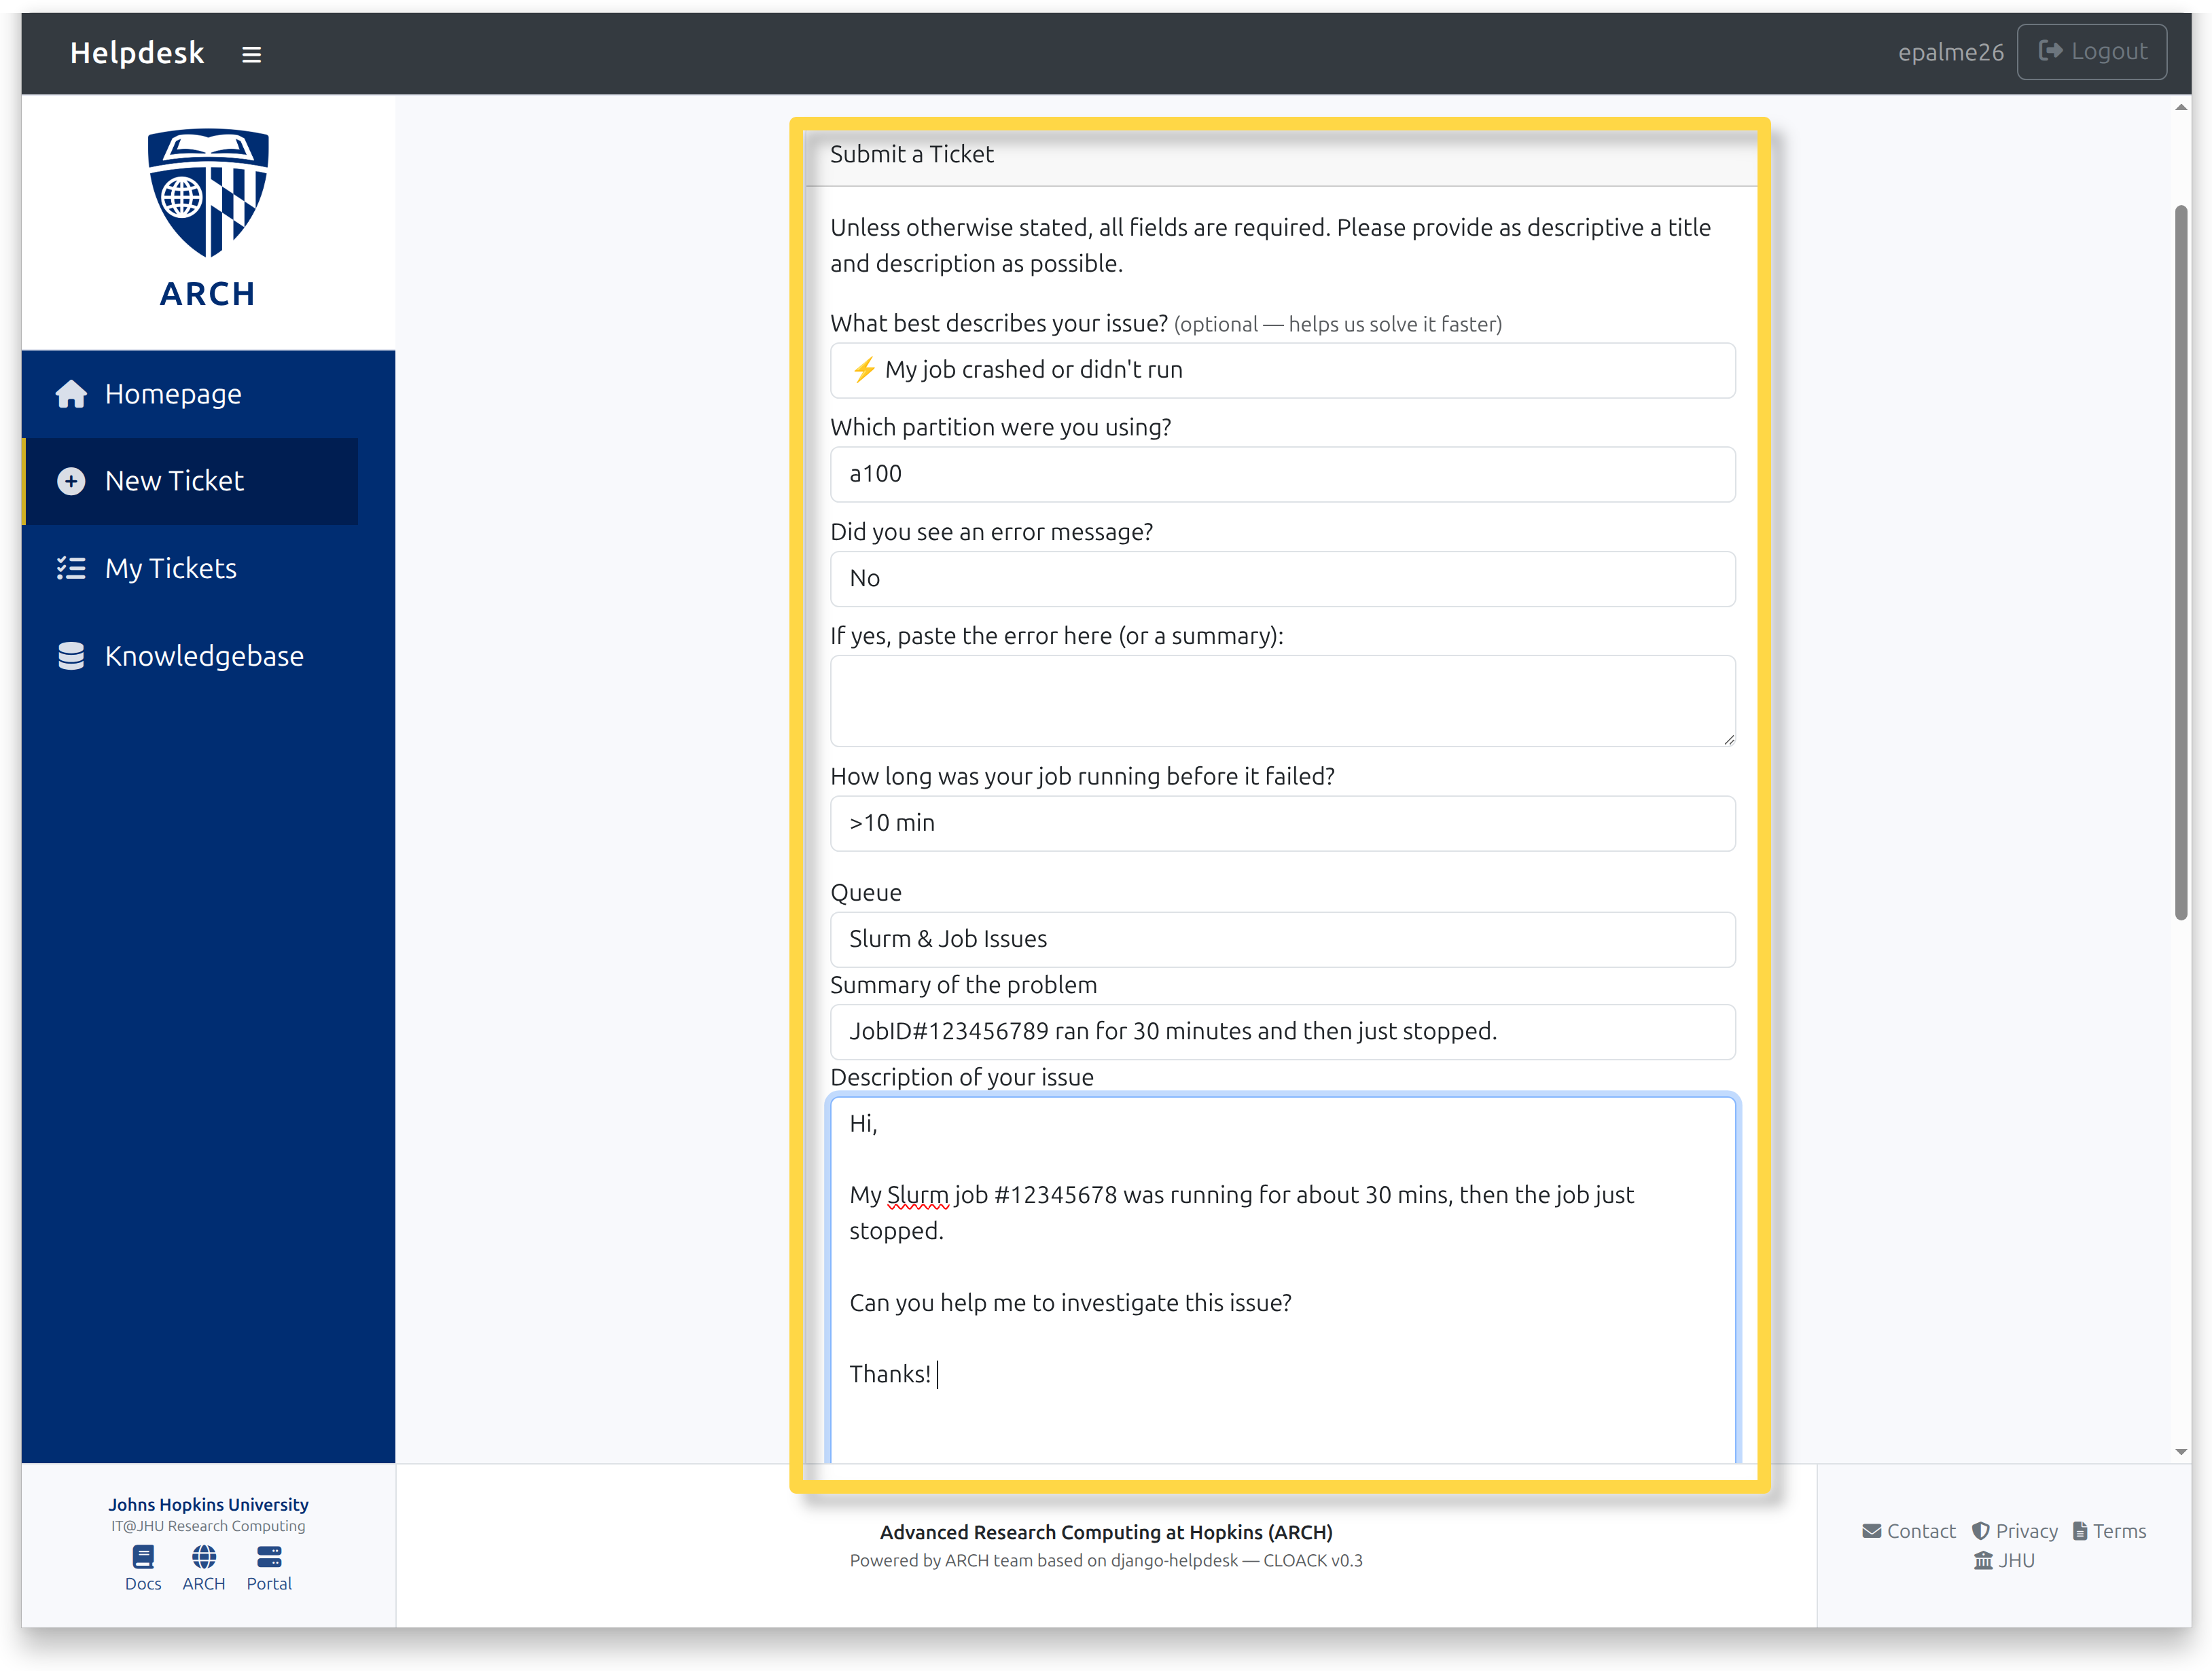Open the Terms link in footer
Image resolution: width=2212 pixels, height=1671 pixels.
[2109, 1531]
